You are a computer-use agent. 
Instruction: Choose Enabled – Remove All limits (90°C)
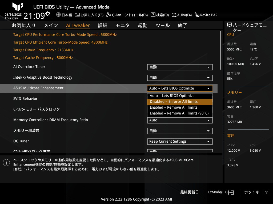click(x=180, y=113)
